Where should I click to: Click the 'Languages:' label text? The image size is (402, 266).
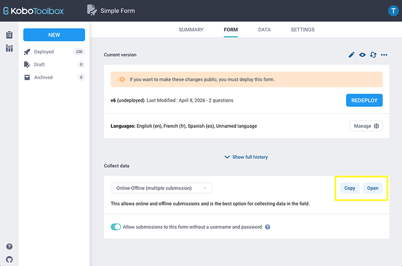tap(123, 126)
